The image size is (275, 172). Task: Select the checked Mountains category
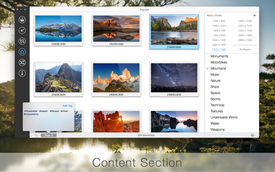(x=218, y=68)
